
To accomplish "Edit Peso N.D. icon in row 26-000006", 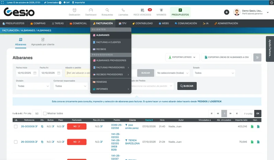I will click(x=63, y=126).
